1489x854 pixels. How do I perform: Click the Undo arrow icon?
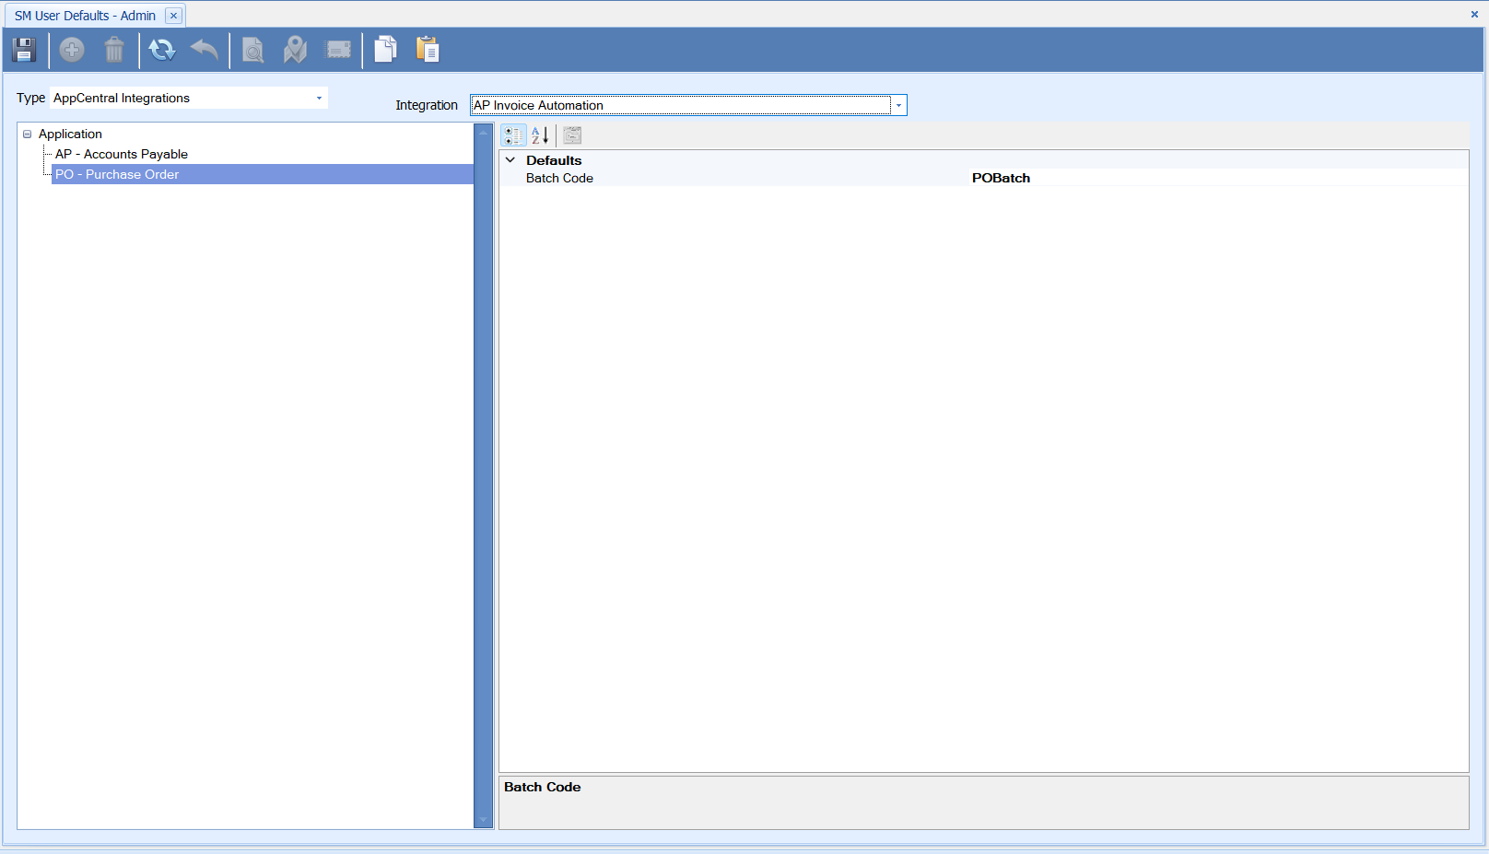point(205,50)
